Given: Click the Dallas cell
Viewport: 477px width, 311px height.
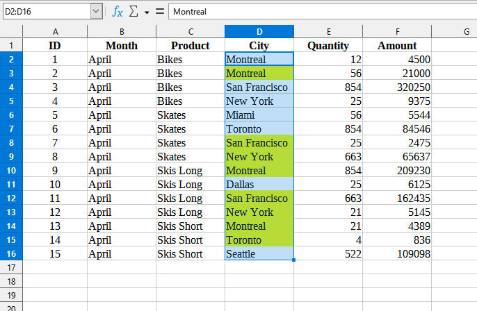Looking at the screenshot, I should [259, 185].
